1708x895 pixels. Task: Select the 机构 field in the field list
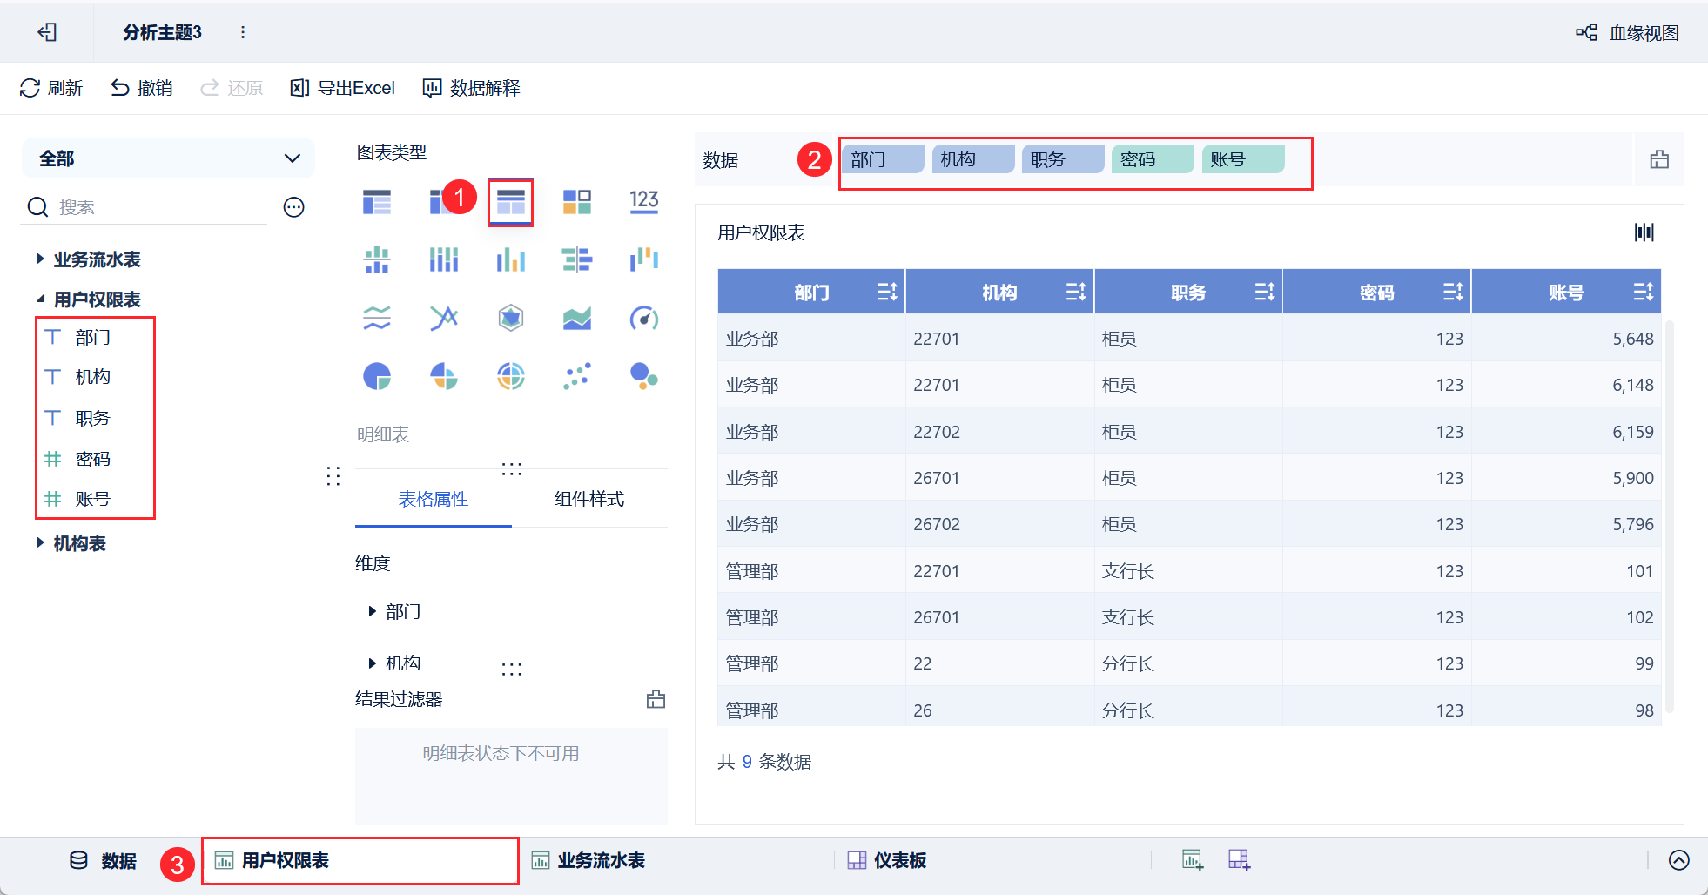tap(93, 377)
